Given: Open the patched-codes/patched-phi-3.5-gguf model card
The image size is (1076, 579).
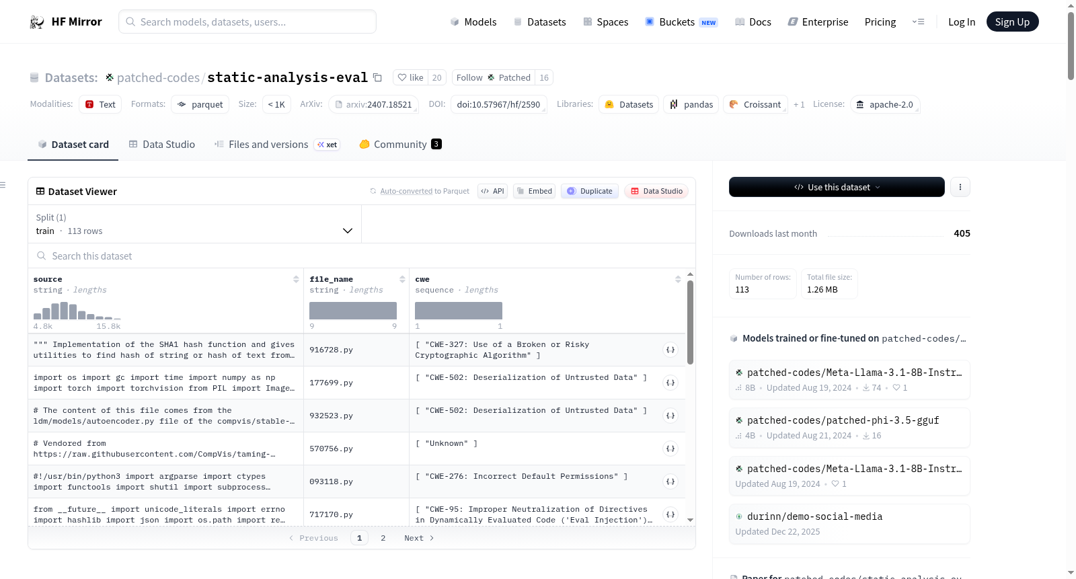Looking at the screenshot, I should click(849, 428).
